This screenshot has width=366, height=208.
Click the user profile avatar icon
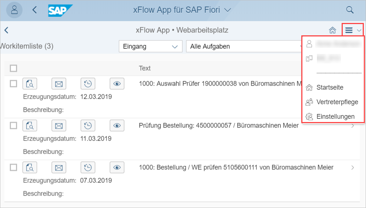click(15, 10)
